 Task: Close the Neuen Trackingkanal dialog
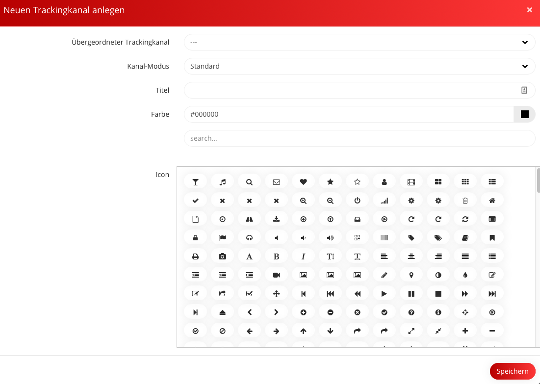point(530,10)
